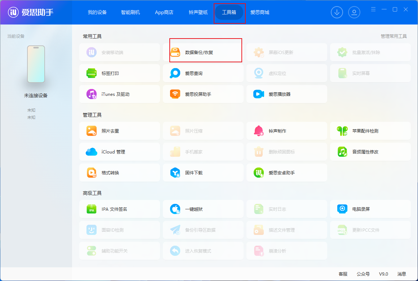Click the user account profile icon
Image resolution: width=418 pixels, height=281 pixels.
tap(354, 12)
